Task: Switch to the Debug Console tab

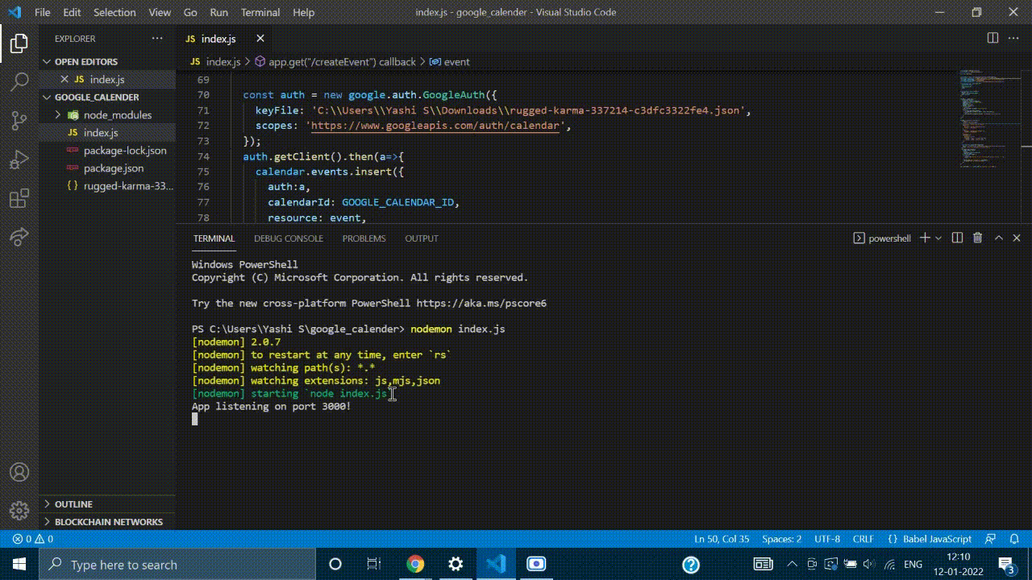Action: tap(288, 238)
